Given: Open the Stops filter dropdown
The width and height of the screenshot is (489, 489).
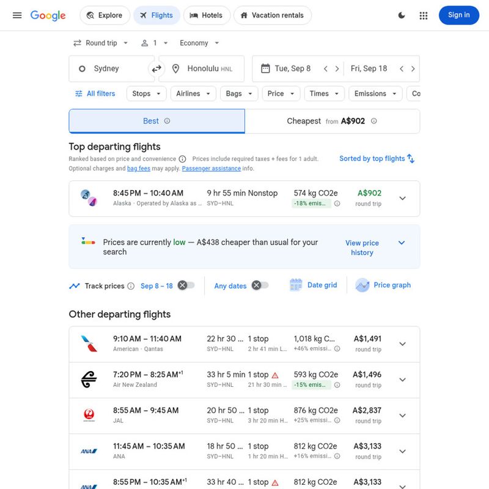Looking at the screenshot, I should 146,94.
